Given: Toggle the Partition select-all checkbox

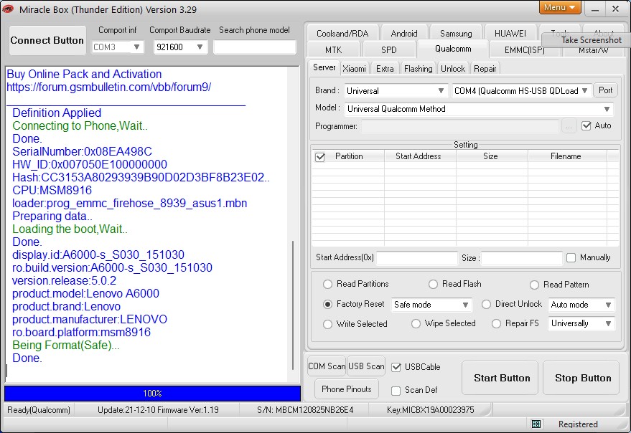Looking at the screenshot, I should pos(320,157).
